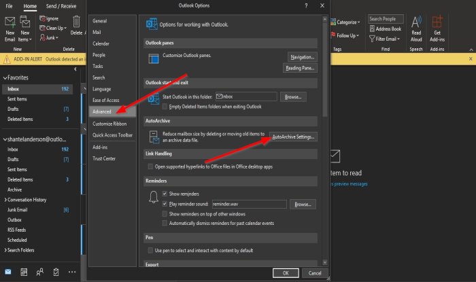Open the Clean Up dropdown
This screenshot has height=282, width=476.
[53, 28]
